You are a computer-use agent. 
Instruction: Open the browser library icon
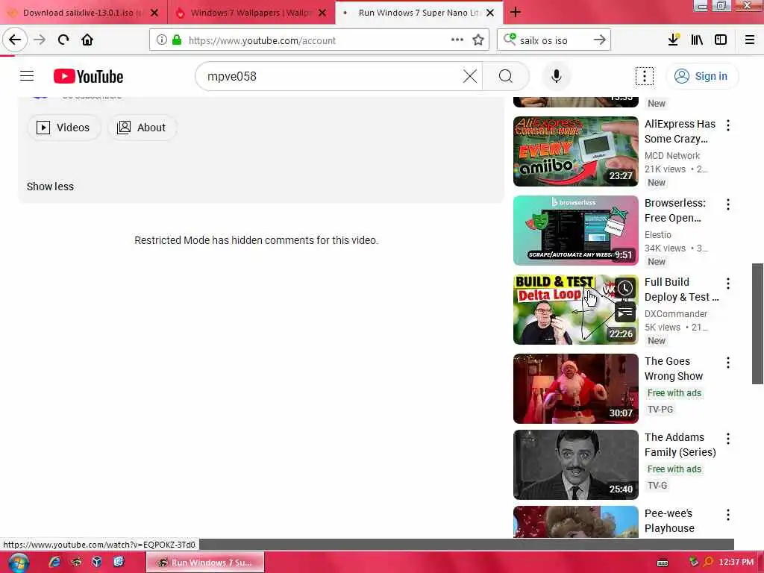click(697, 40)
